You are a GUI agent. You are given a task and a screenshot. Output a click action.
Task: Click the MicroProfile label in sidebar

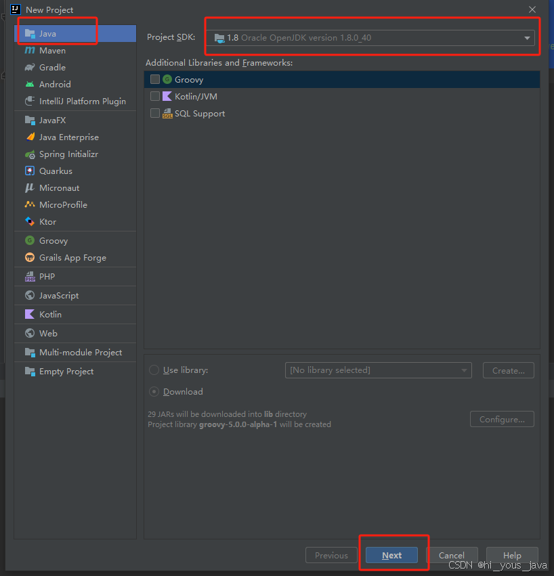(x=63, y=204)
